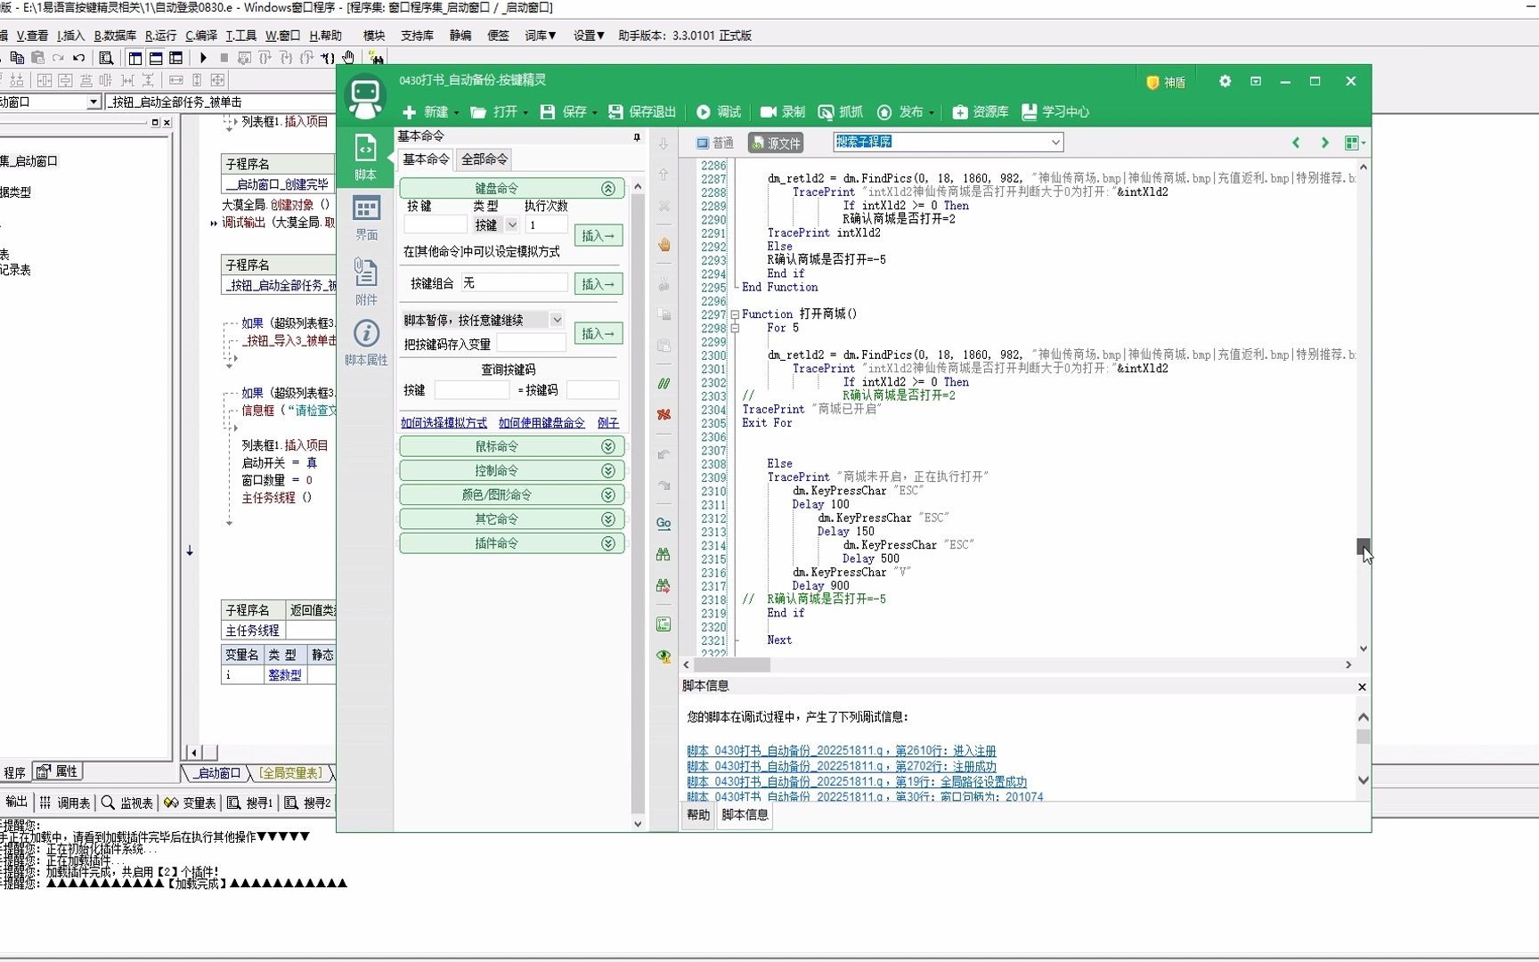Screen dimensions: 1539x962
Task: Navigate forward with green right arrow
Action: [1324, 143]
